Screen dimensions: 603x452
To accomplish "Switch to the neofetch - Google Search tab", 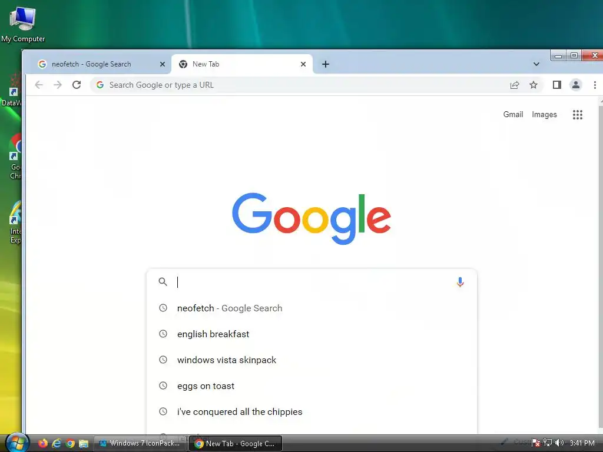I will [x=97, y=64].
